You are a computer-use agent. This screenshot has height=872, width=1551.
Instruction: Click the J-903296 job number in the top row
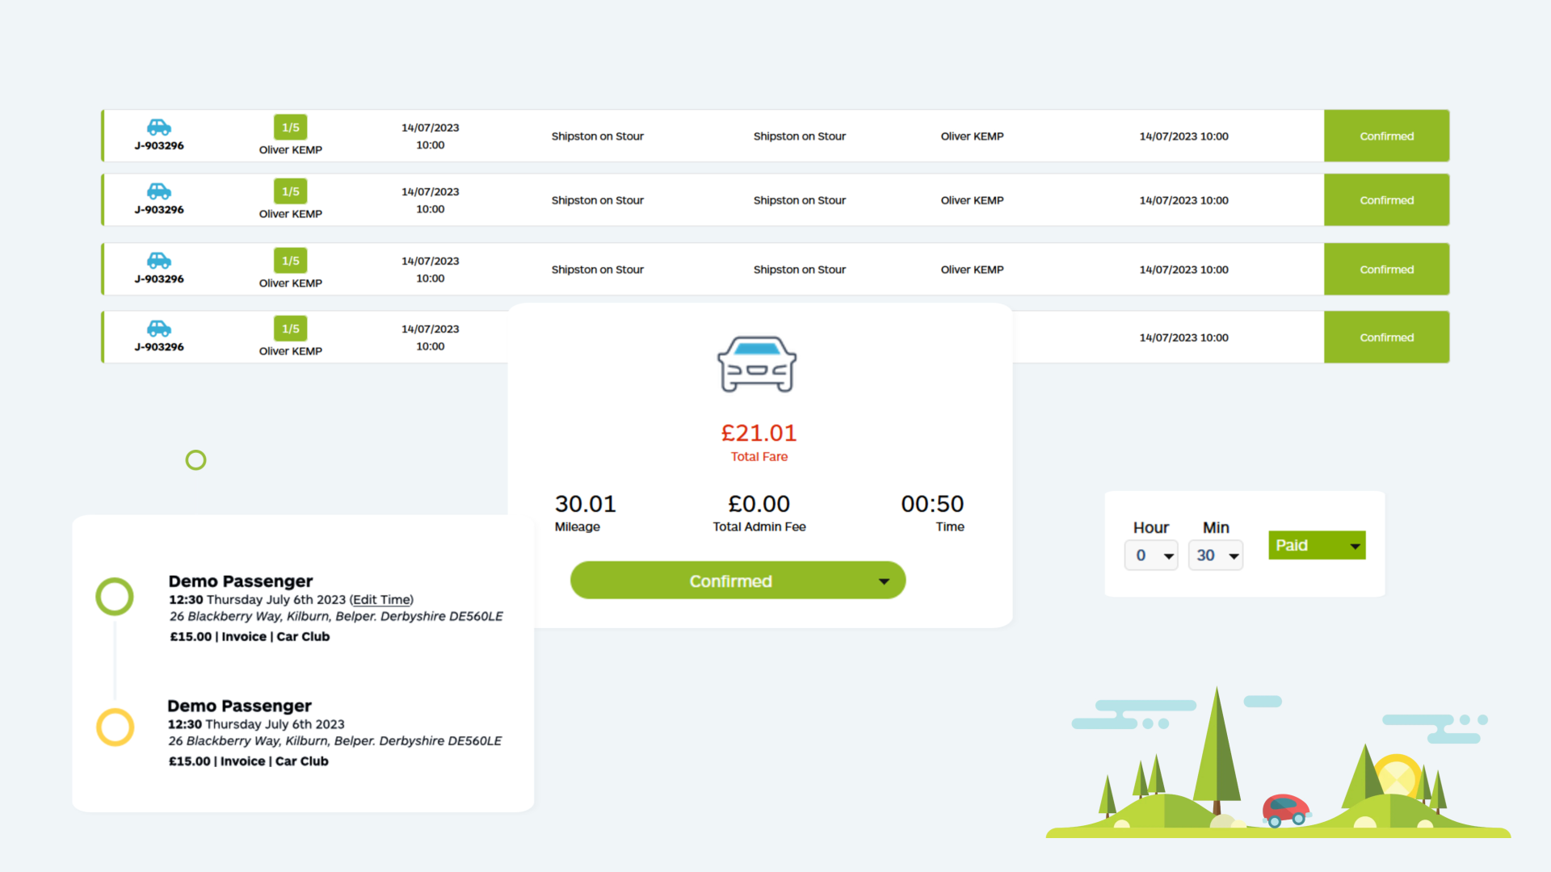pyautogui.click(x=159, y=146)
